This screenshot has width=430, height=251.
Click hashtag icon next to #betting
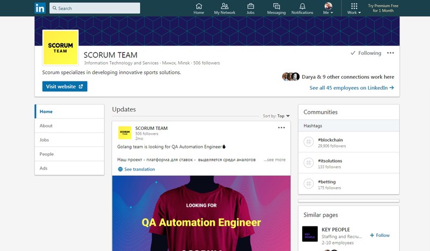(309, 183)
